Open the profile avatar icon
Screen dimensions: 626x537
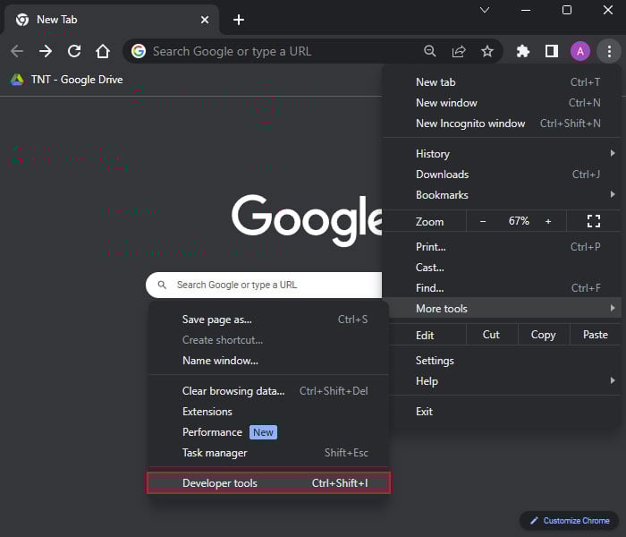click(x=580, y=51)
